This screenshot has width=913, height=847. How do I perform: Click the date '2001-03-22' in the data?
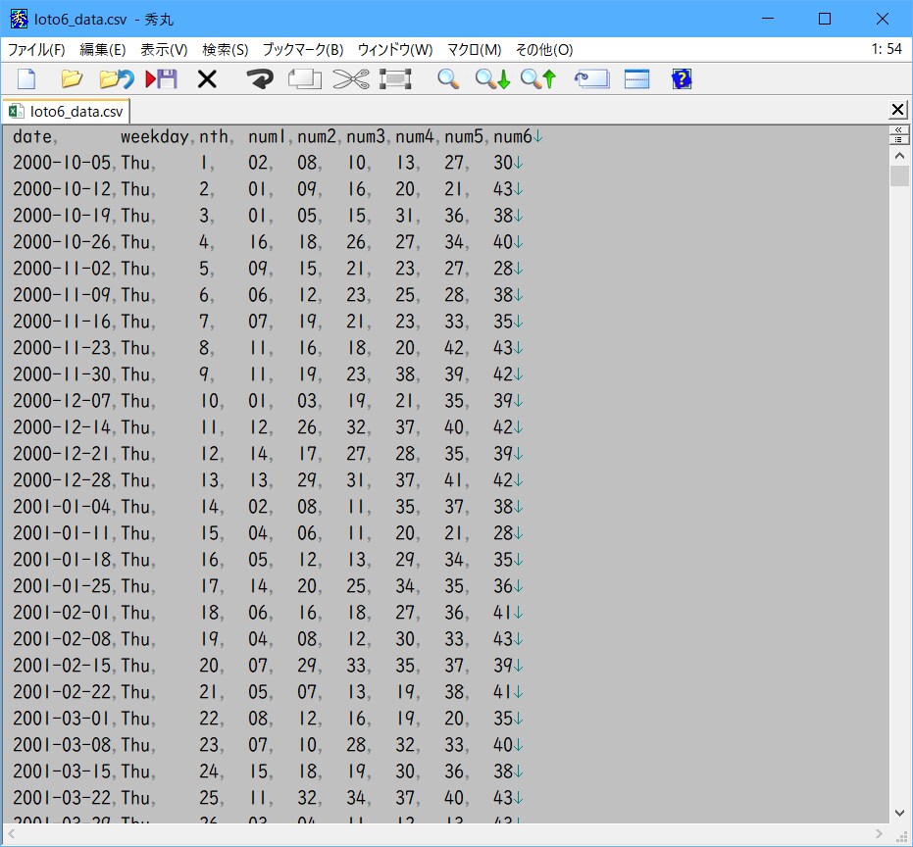point(62,798)
